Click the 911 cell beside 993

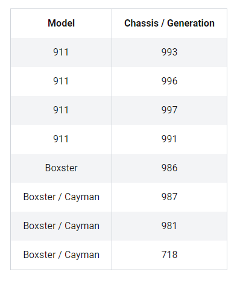62,52
